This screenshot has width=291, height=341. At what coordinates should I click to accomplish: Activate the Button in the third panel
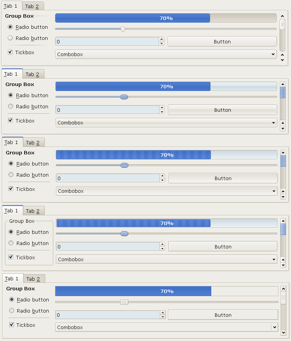tap(223, 178)
